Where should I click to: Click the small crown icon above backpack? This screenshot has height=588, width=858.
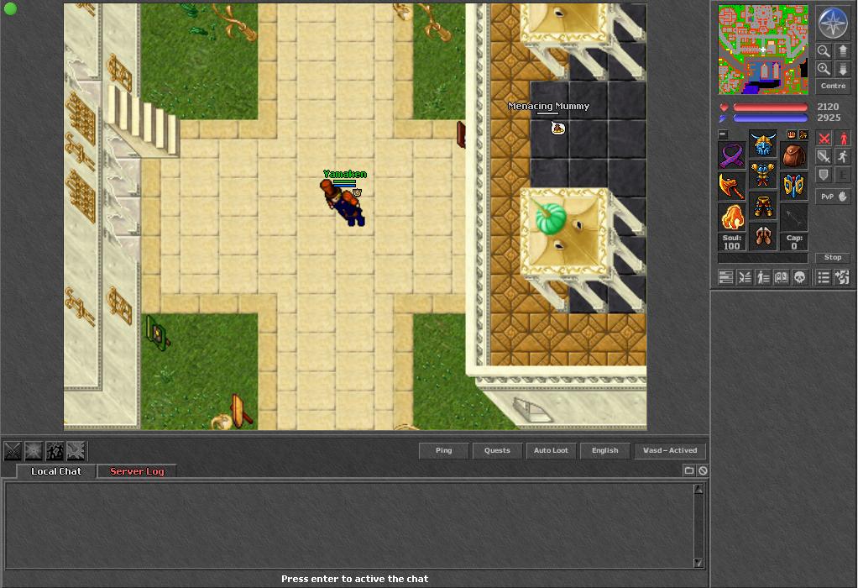point(791,134)
